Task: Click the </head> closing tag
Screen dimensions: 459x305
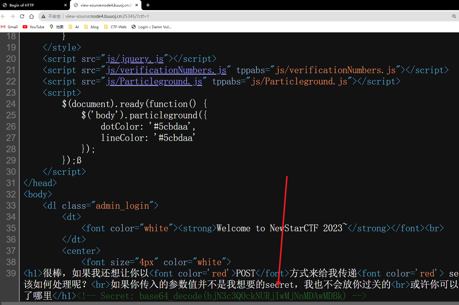Action: coord(40,183)
